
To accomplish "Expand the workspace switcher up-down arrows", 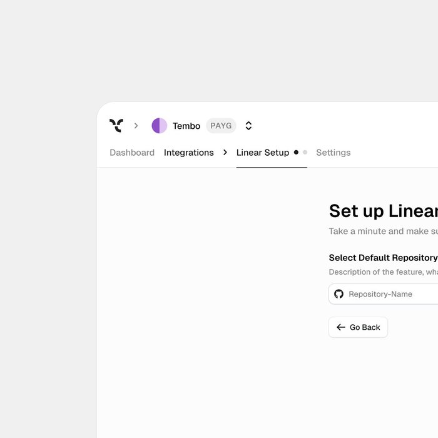I will (248, 126).
